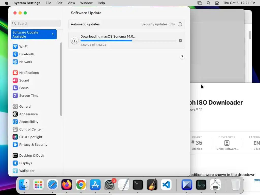This screenshot has width=260, height=195.
Task: Open Focus settings
Action: click(20, 88)
